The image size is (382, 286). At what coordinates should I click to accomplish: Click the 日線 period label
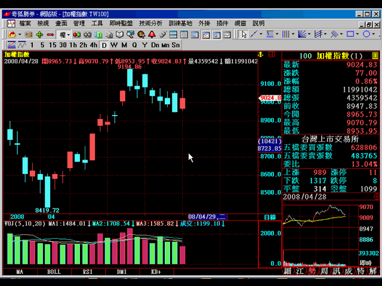(270, 217)
